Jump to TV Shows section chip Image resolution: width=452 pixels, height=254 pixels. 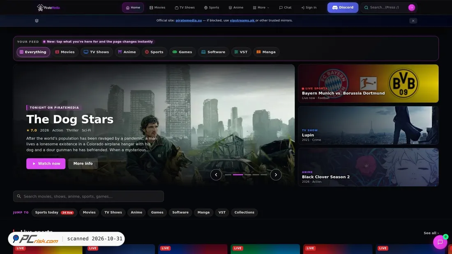(x=113, y=213)
